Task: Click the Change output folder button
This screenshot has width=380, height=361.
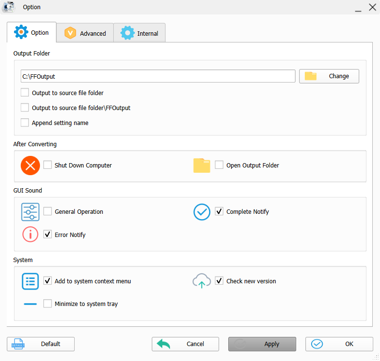Action: coord(329,76)
